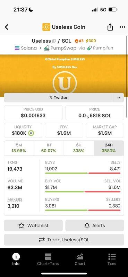Viewport: 128px width, 277px height.
Task: Switch to the Chart+Txns tab
Action: (x=48, y=259)
